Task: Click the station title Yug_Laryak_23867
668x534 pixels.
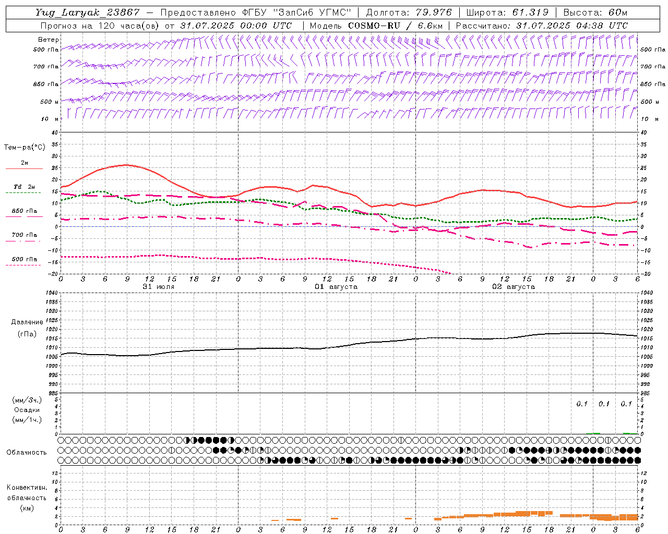Action: [87, 13]
